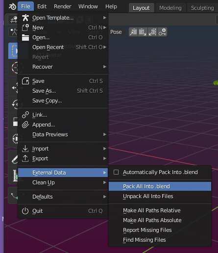This screenshot has width=218, height=253.
Task: Click Make All Paths Relative
Action: click(x=160, y=210)
